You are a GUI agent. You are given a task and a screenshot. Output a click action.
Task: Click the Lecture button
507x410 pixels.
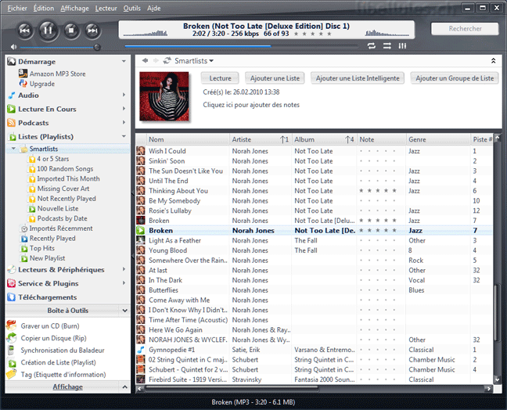tap(220, 78)
